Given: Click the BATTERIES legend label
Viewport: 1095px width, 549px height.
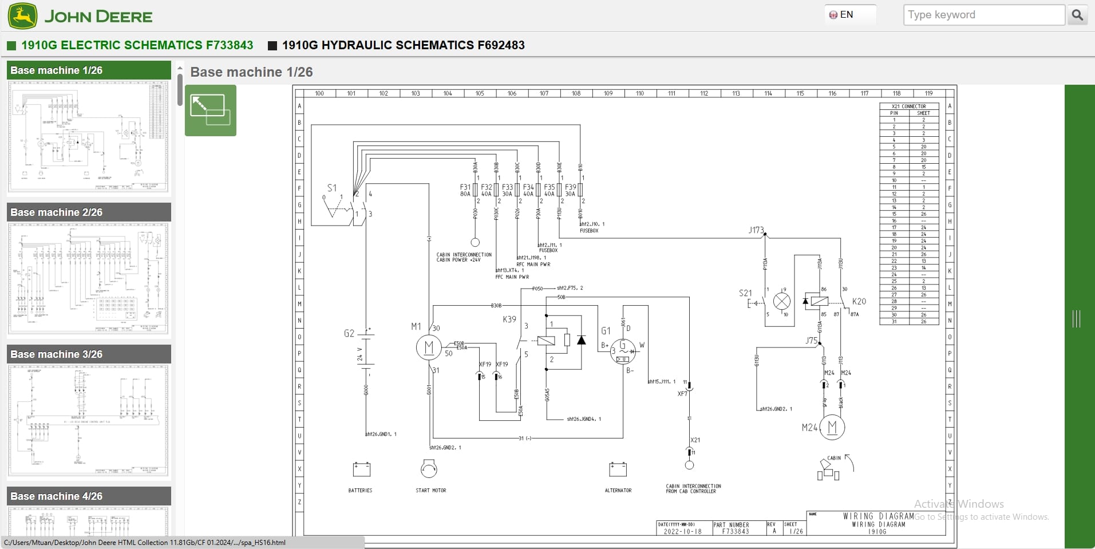Looking at the screenshot, I should 360,491.
